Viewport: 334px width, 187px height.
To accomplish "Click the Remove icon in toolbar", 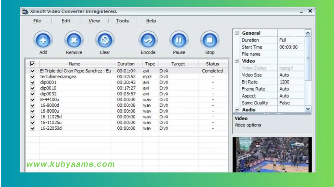I will 74,40.
